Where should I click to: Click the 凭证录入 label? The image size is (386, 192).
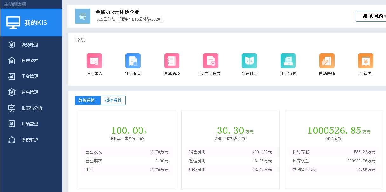coord(94,74)
